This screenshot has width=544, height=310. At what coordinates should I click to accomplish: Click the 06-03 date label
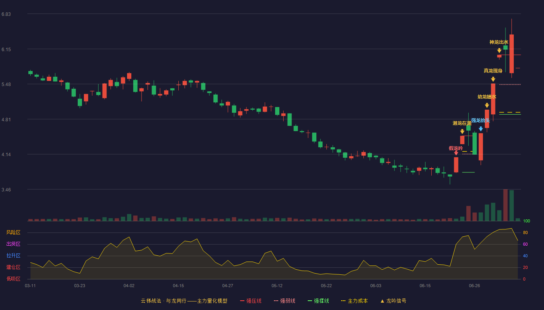click(376, 286)
